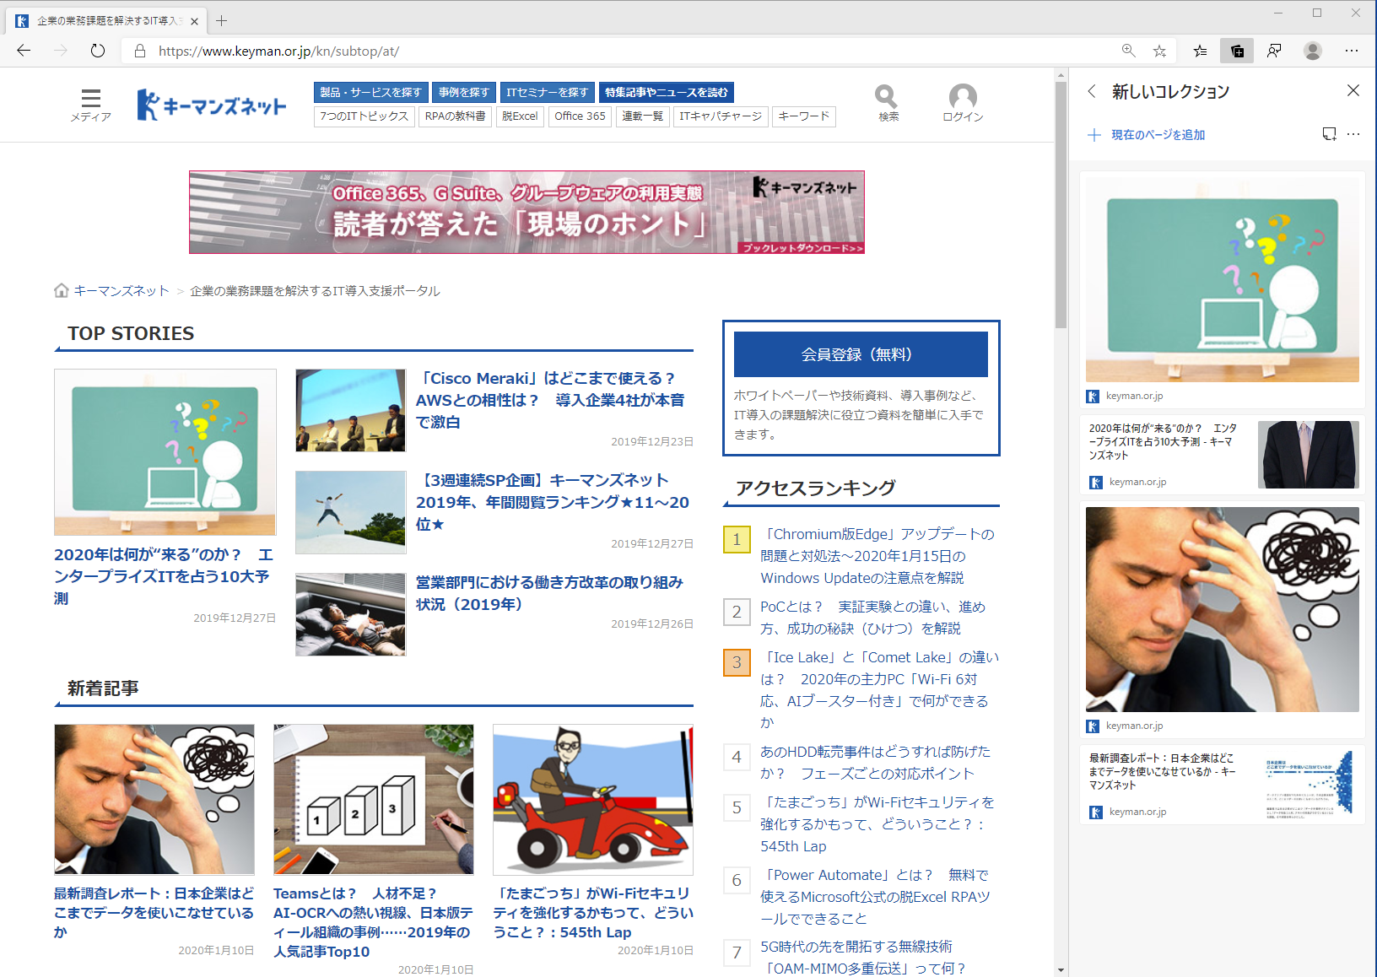Open the 脱Excel tab
The image size is (1377, 977).
tap(520, 116)
